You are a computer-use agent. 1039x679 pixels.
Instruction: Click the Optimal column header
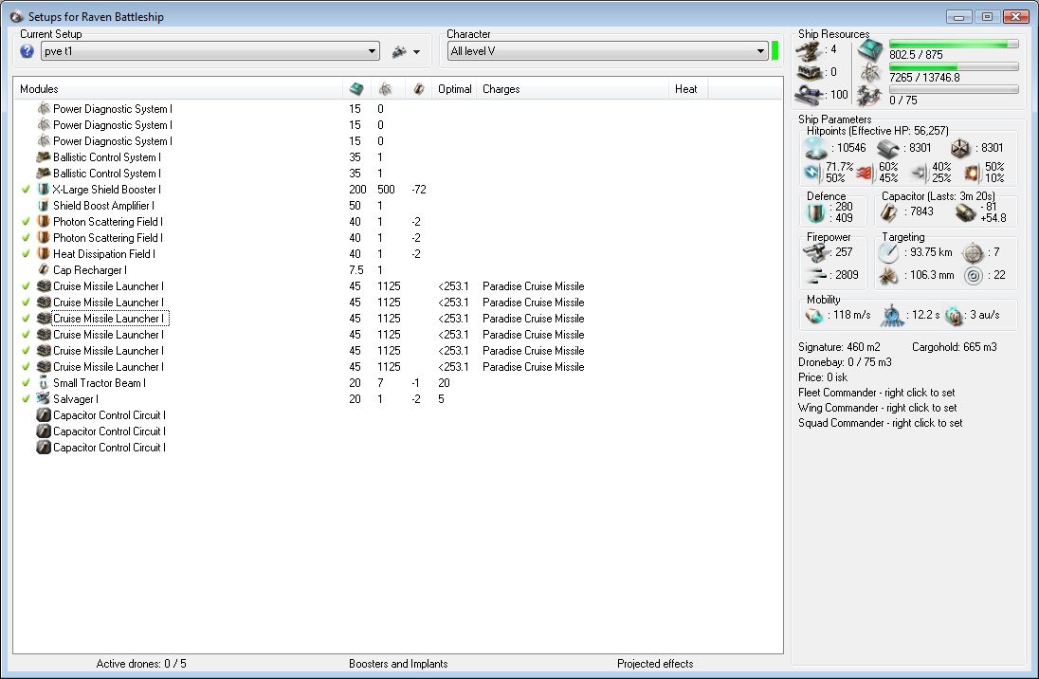455,89
